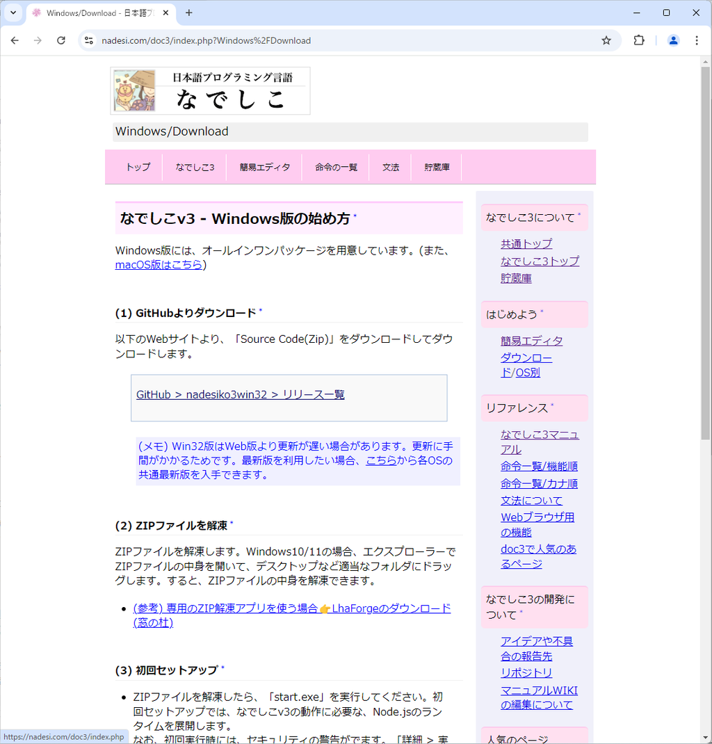
Task: Click the site information icon in address bar
Action: point(88,40)
